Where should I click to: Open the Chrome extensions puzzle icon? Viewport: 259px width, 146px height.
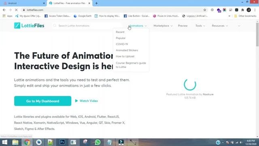click(242, 10)
